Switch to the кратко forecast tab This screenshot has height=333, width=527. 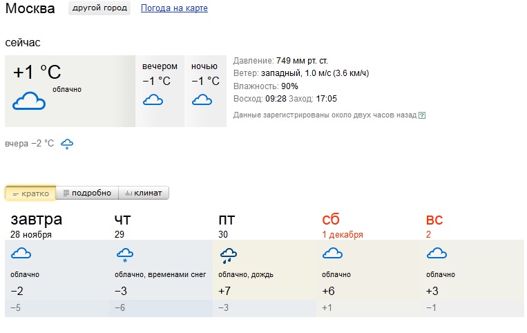point(30,193)
